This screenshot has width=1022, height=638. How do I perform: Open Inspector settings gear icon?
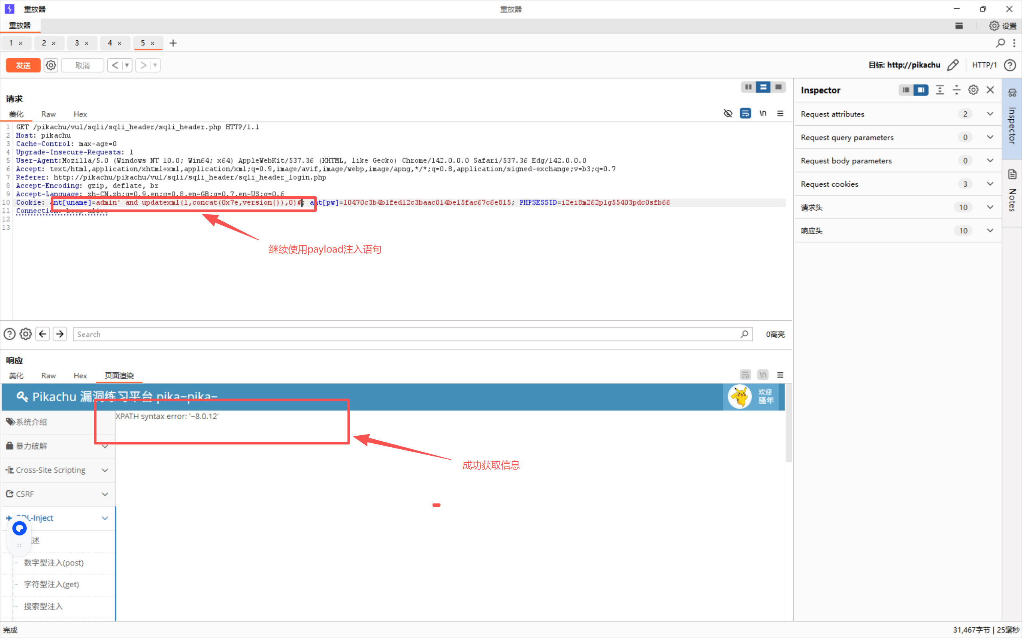tap(973, 90)
